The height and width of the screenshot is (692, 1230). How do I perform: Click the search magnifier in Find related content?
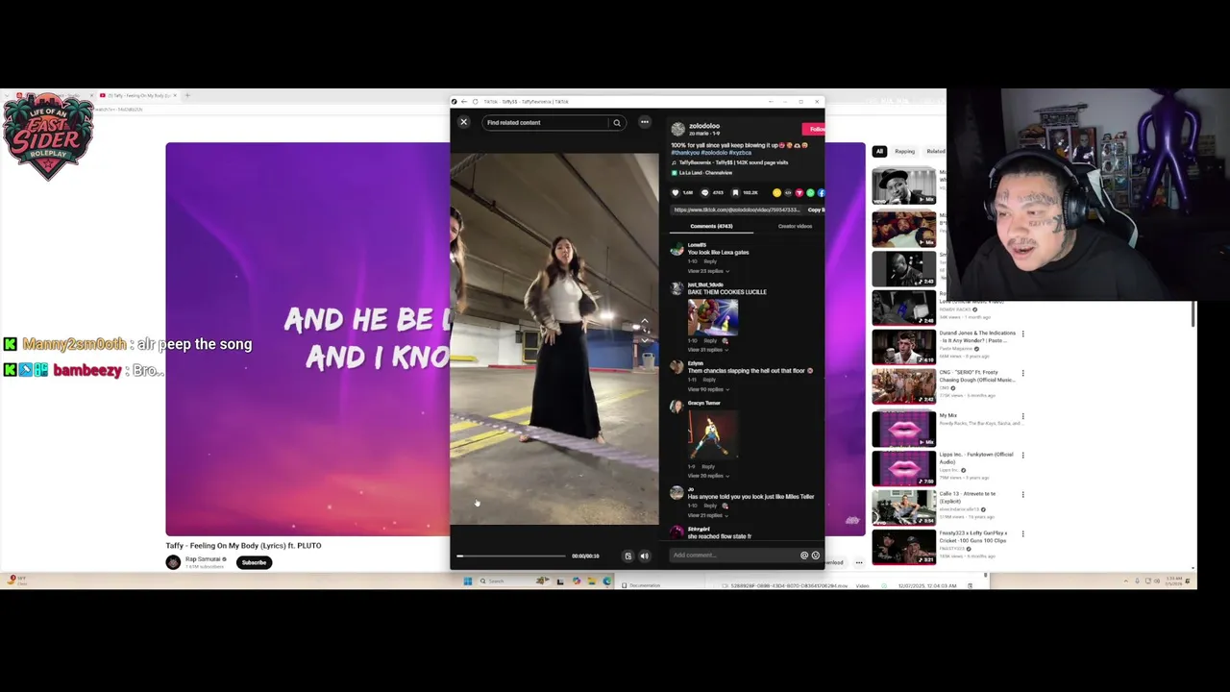coord(617,123)
